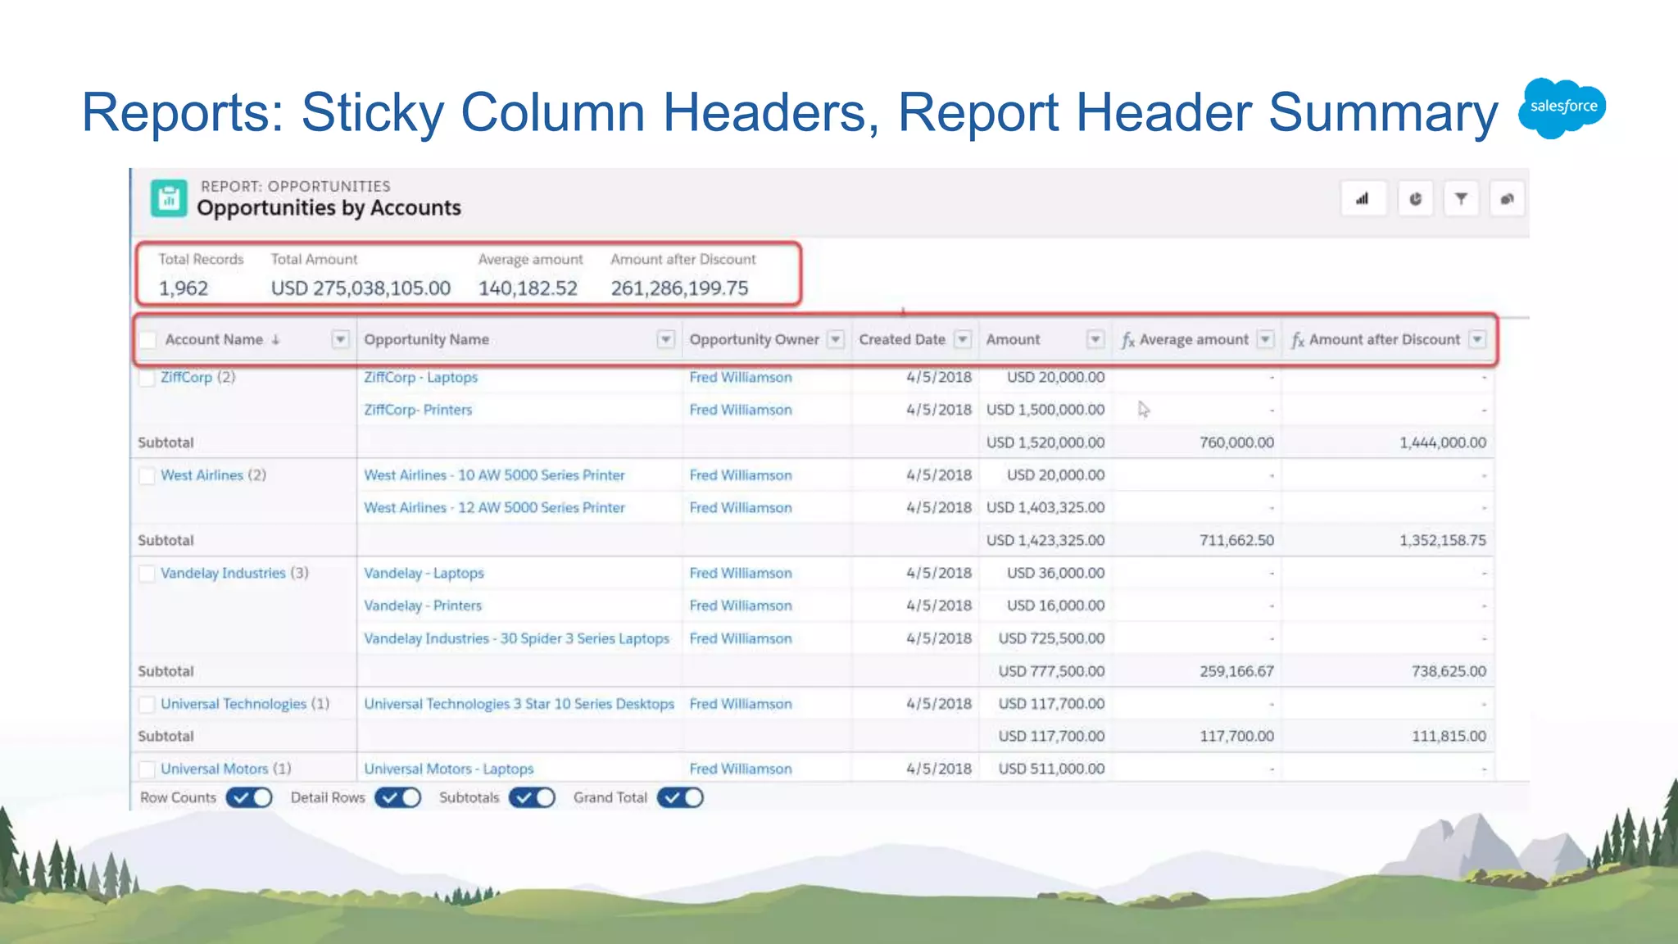Screen dimensions: 1678x944
Task: Click the sort arrow next to Account Name
Action: (276, 339)
